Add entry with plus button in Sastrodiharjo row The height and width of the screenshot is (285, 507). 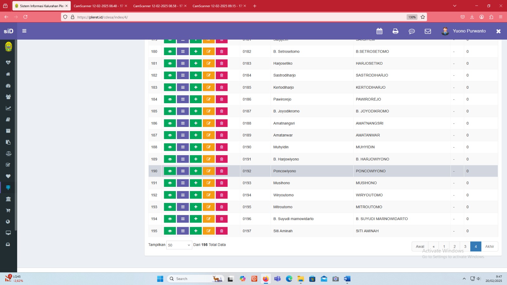[196, 75]
